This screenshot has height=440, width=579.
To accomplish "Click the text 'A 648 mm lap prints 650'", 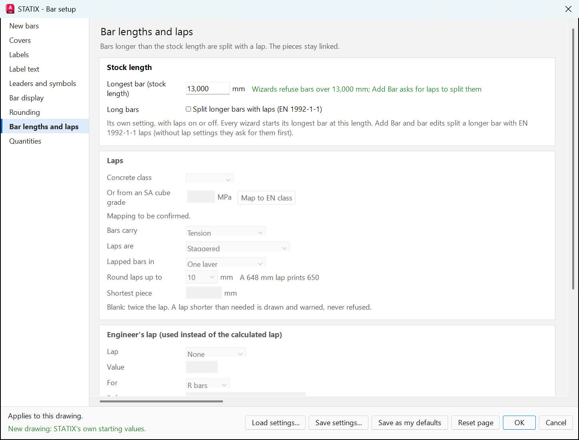I will coord(279,278).
